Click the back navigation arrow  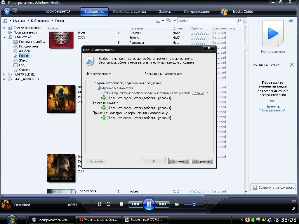coord(7,11)
